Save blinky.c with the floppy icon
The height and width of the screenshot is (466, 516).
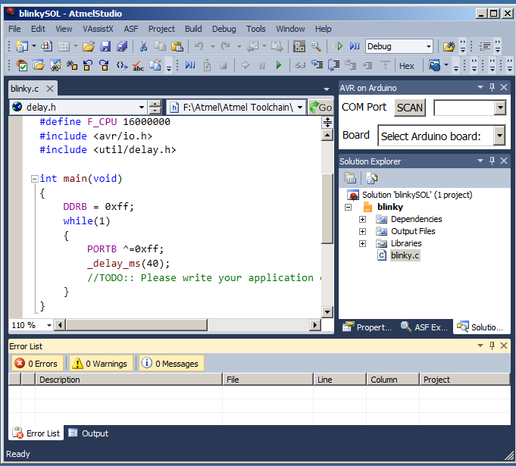[105, 46]
